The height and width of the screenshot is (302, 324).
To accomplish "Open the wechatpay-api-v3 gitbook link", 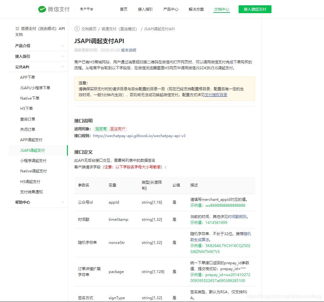I will point(139,136).
